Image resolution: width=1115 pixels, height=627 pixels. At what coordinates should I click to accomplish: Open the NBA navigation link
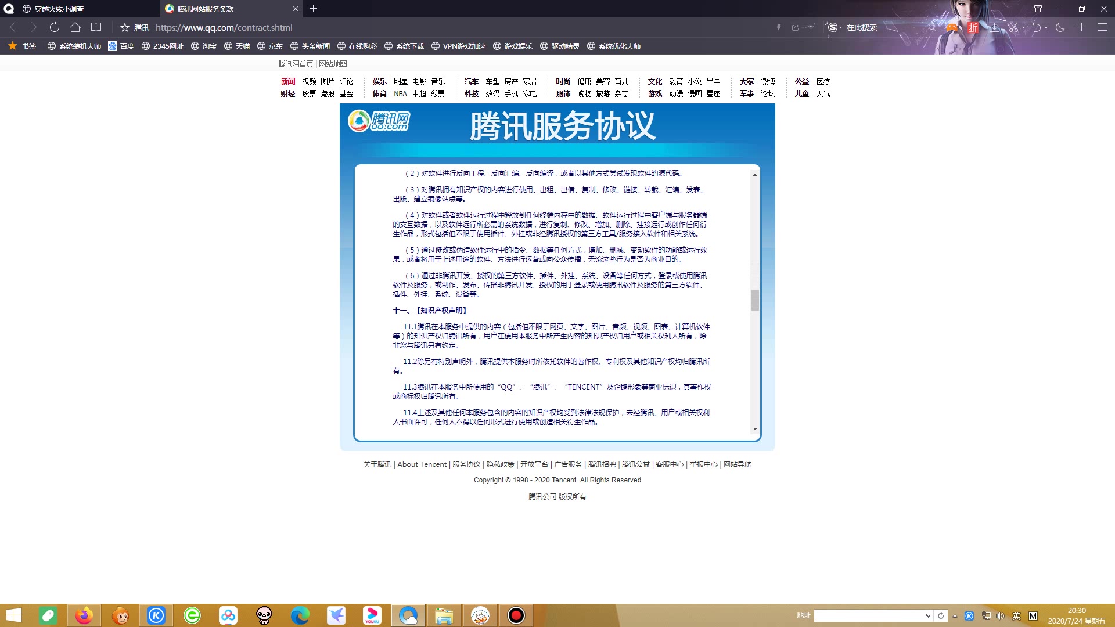tap(400, 93)
